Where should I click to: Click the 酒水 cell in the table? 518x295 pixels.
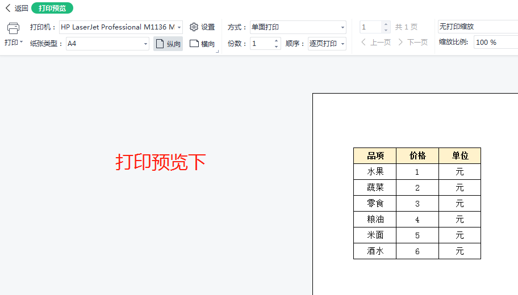click(375, 251)
